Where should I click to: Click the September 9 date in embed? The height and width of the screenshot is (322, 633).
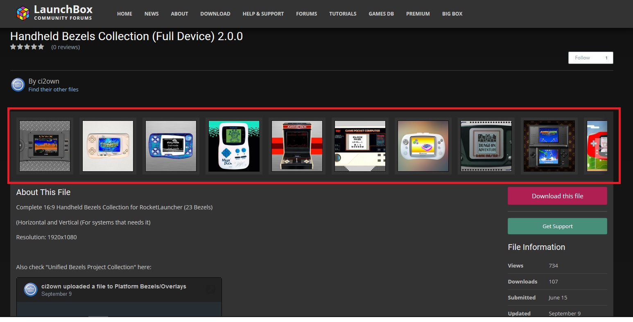tap(57, 294)
